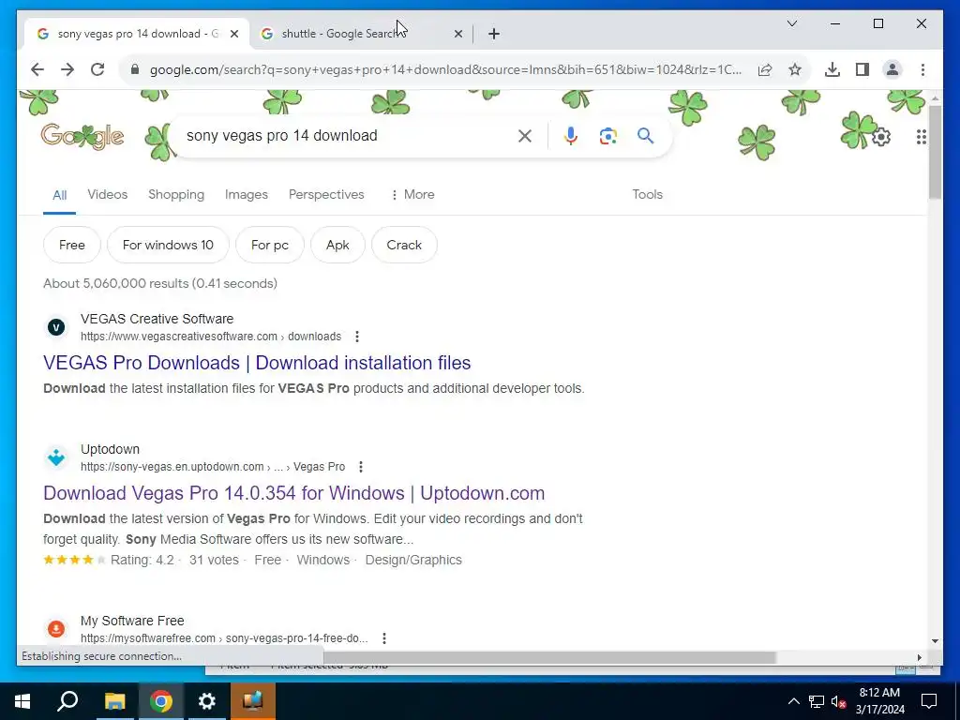The image size is (960, 720).
Task: Switch to Videos results
Action: 107,195
